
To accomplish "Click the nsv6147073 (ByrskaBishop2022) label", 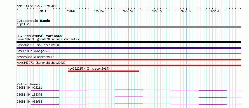I will (41, 63).
